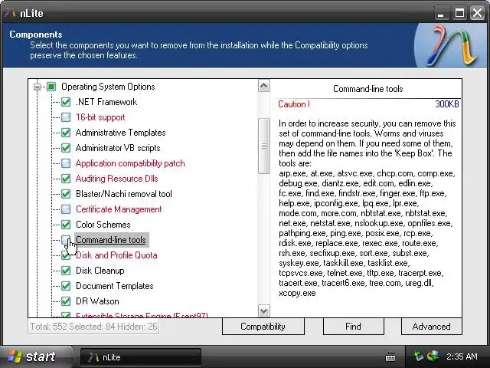490x368 pixels.
Task: Select the Document Templates item
Action: [x=114, y=286]
